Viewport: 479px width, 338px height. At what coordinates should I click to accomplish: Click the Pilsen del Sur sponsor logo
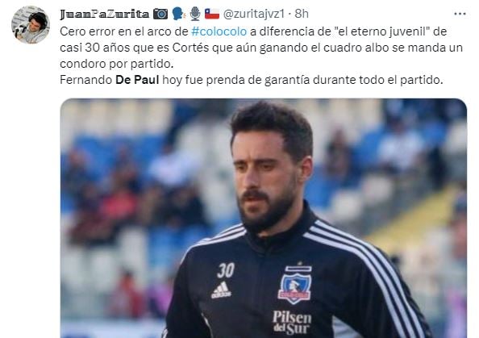(x=292, y=322)
